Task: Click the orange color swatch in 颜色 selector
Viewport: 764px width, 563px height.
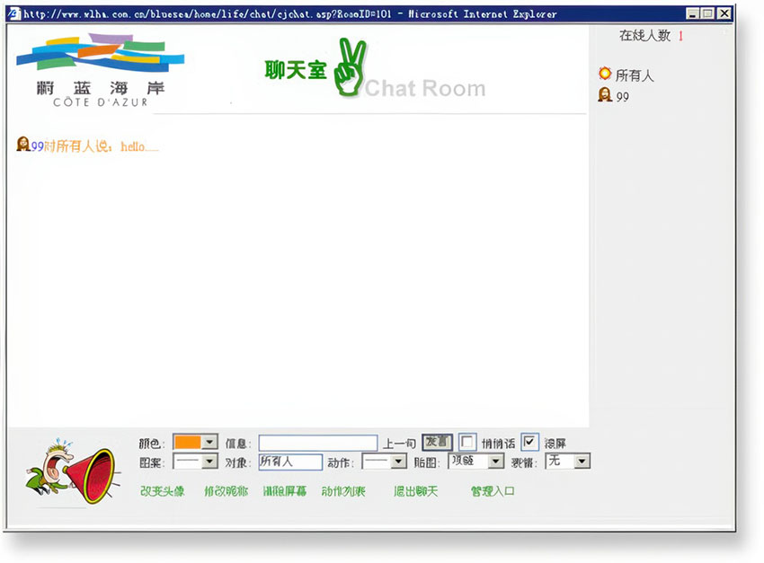Action: tap(189, 442)
